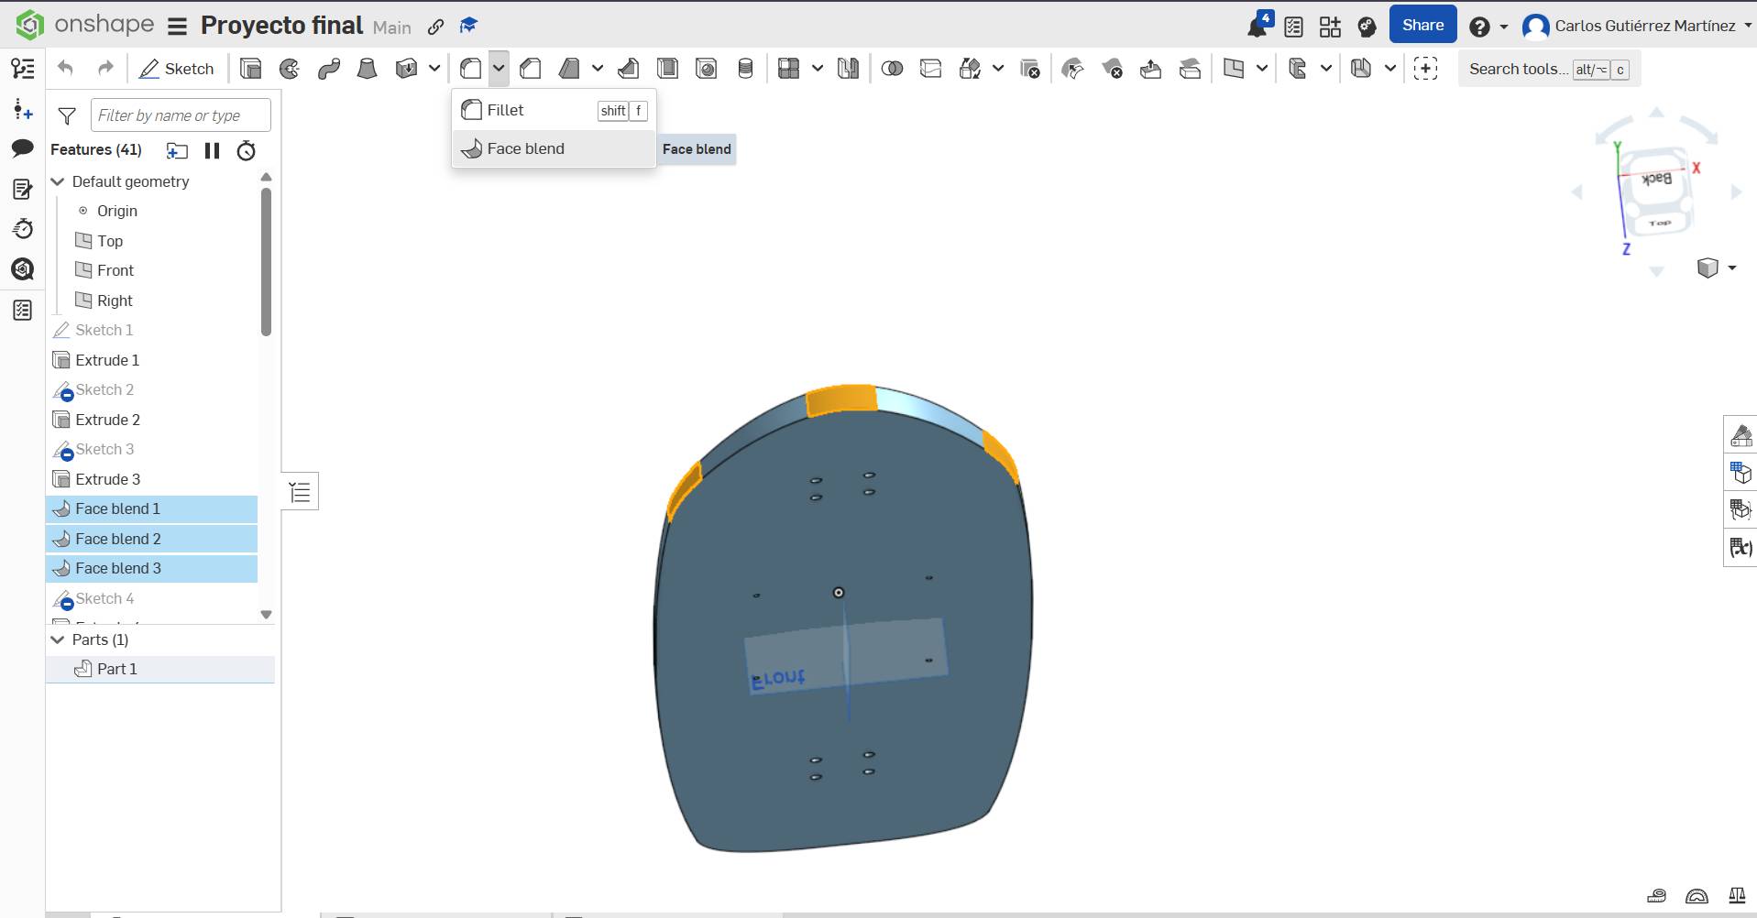Viewport: 1757px width, 918px height.
Task: Open the Plane tool dropdown
Action: pyautogui.click(x=1262, y=69)
